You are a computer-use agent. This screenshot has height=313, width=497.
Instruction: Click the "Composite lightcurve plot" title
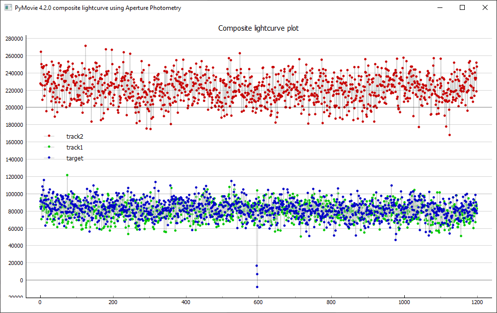258,28
